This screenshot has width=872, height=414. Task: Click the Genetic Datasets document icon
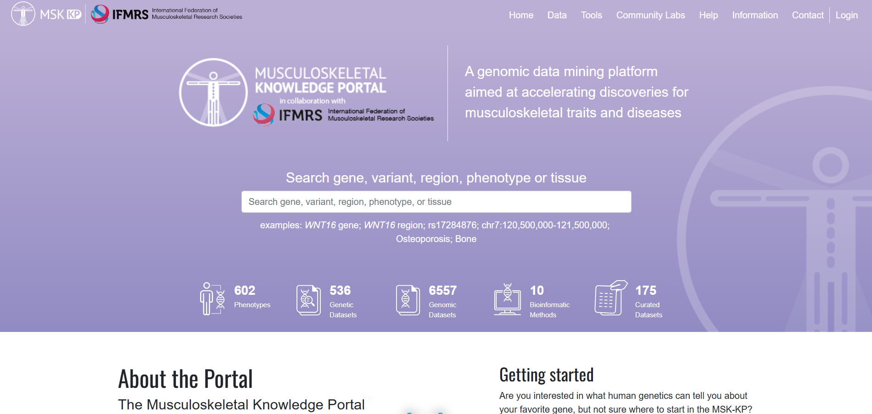pyautogui.click(x=308, y=300)
